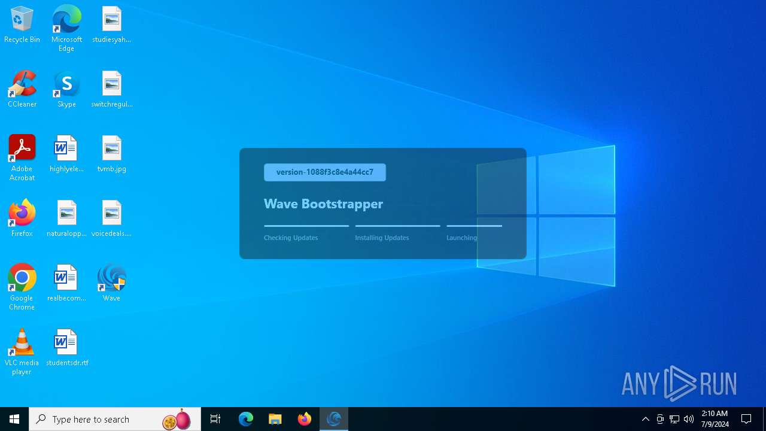This screenshot has width=766, height=431.
Task: Click the Launching step label
Action: (x=462, y=238)
